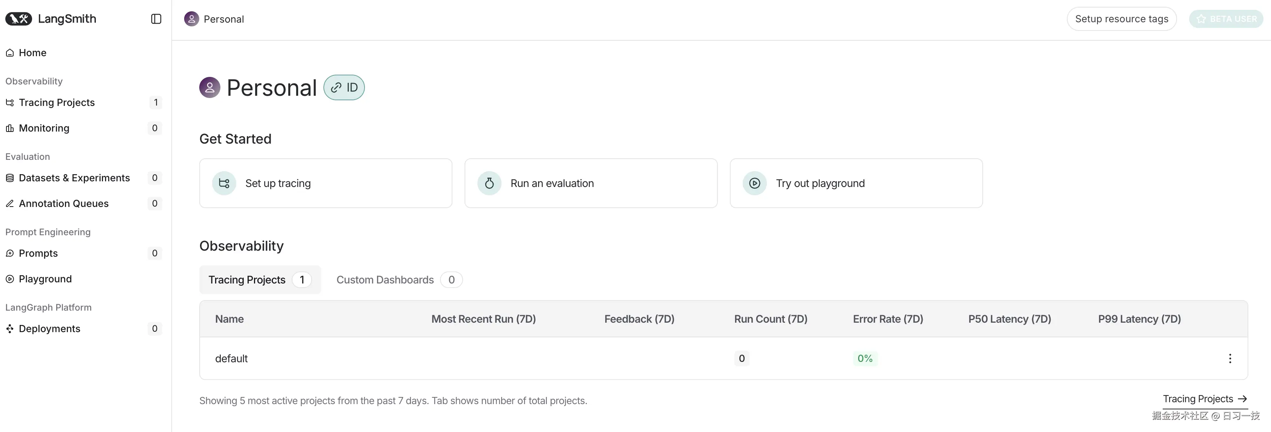Go to Tracing Projects in the sidebar
The height and width of the screenshot is (432, 1271).
tap(83, 103)
